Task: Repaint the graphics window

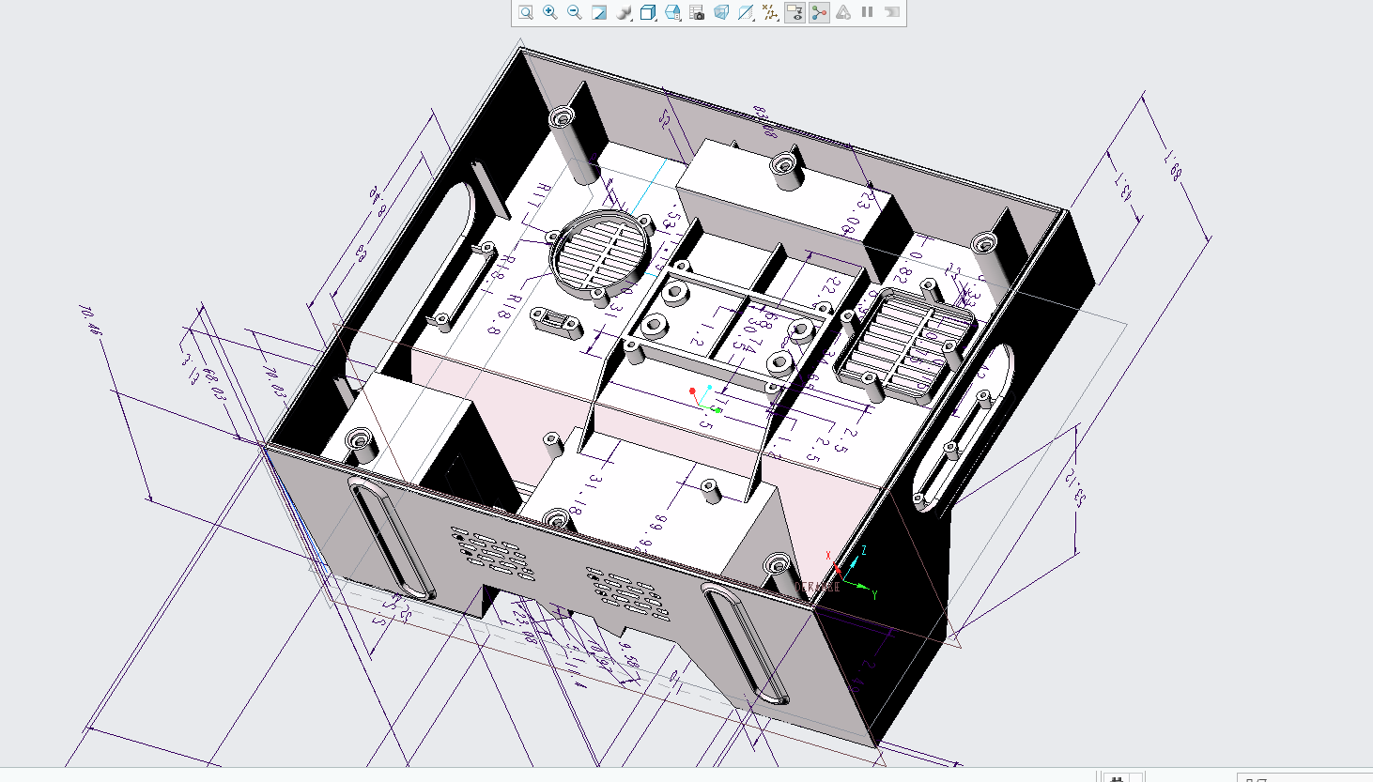Action: 599,12
